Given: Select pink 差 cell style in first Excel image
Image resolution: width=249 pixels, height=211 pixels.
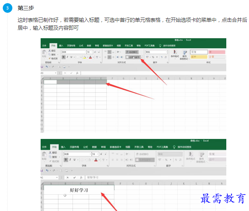Looking at the screenshot, I should tap(217, 52).
